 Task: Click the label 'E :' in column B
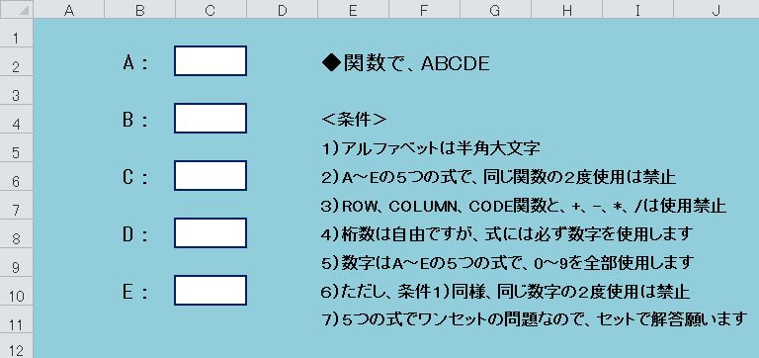[x=135, y=292]
